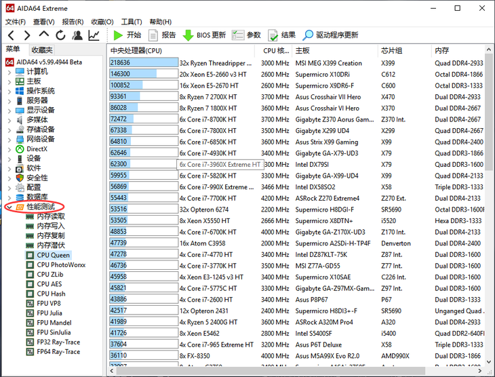This screenshot has height=377, width=495.
Task: Sort by 芯片组 column header
Action: point(404,51)
